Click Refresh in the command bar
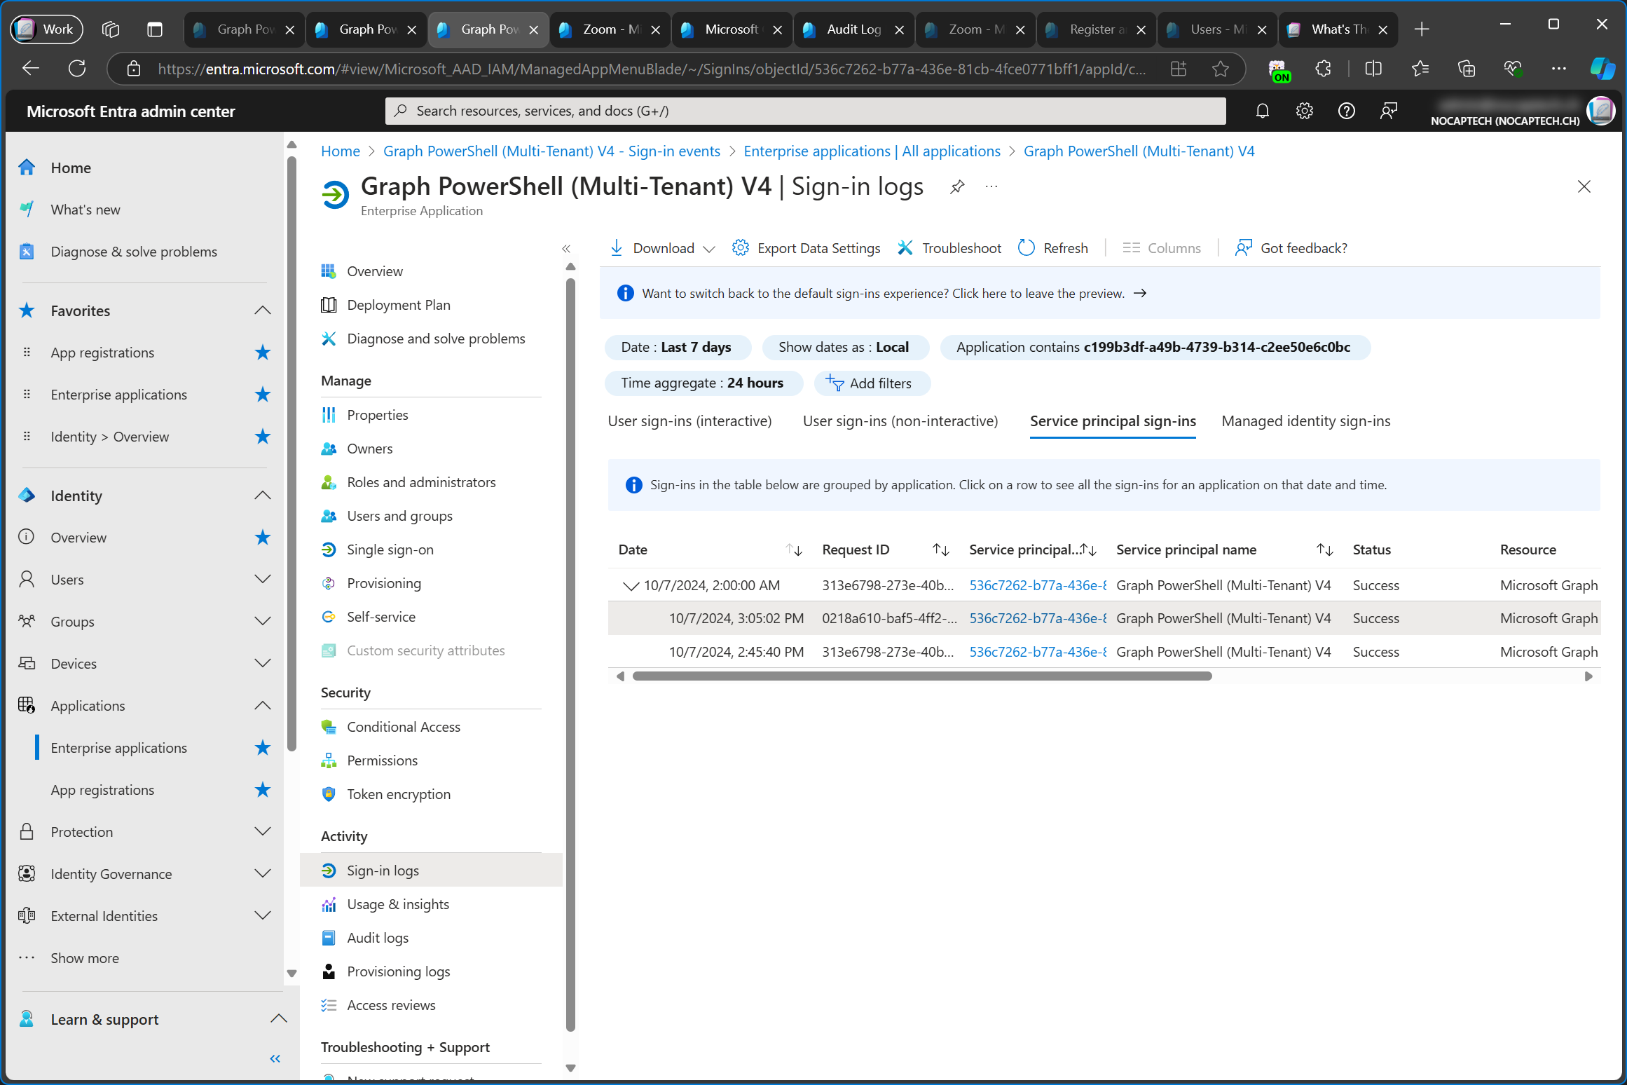 coord(1053,248)
